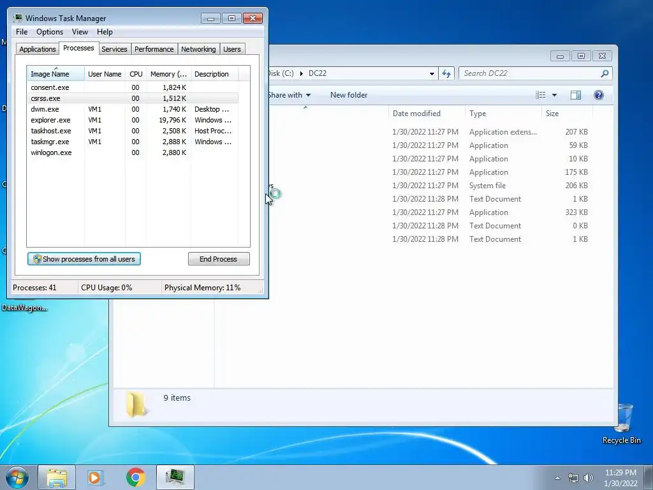
Task: Click the search magnifier icon in Explorer
Action: 605,74
